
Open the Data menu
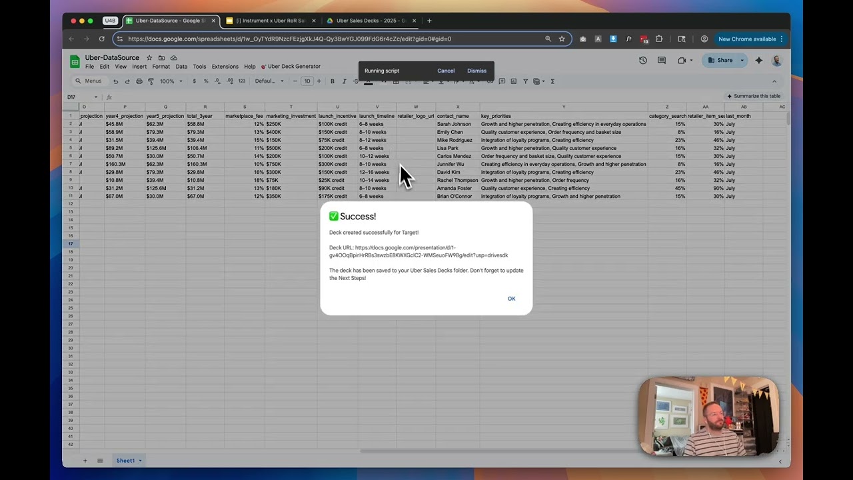181,67
